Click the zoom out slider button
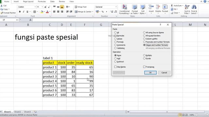 coord(197,115)
